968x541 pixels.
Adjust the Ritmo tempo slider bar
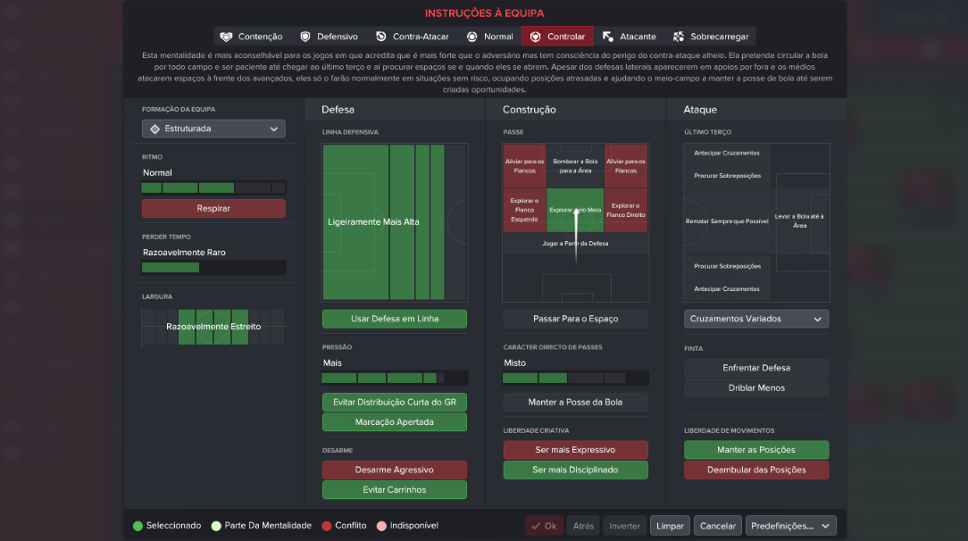point(213,187)
